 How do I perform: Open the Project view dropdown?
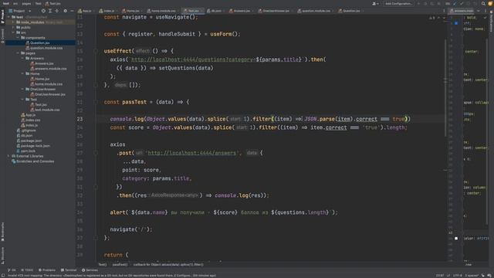click(x=20, y=11)
